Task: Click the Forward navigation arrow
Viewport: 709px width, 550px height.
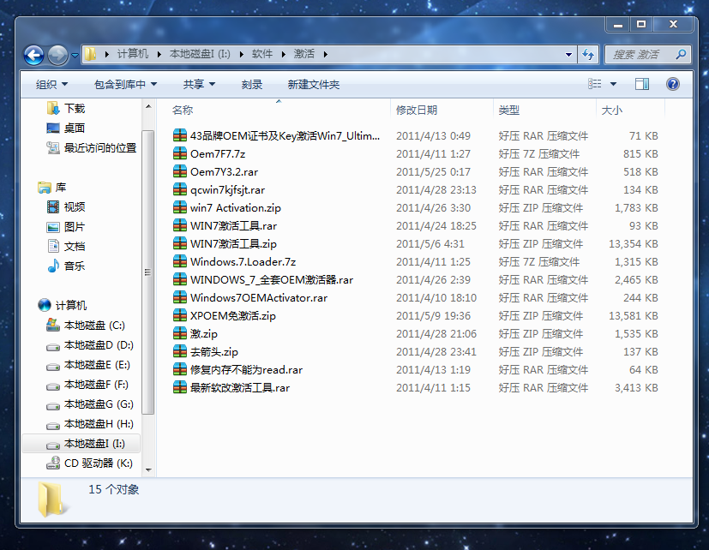Action: click(x=57, y=54)
